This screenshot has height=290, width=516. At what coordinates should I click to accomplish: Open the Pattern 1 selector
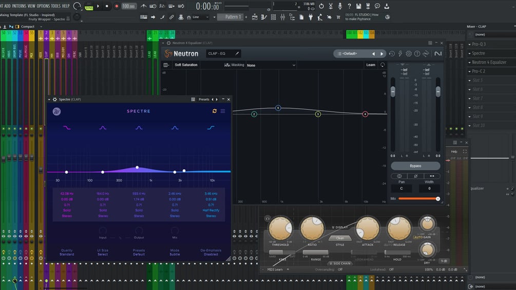point(233,17)
